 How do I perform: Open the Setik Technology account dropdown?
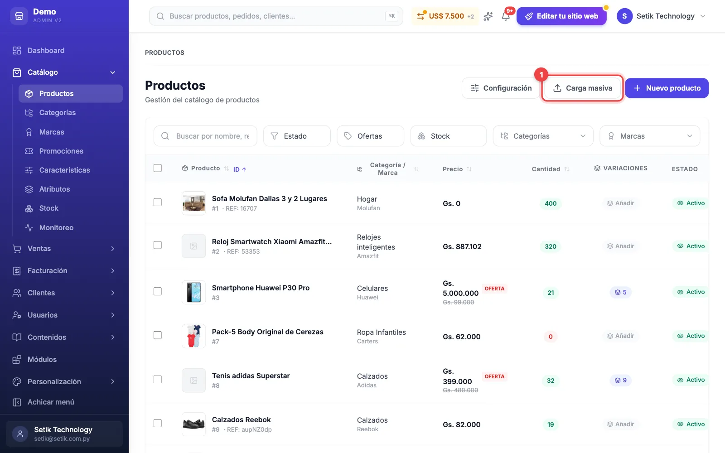click(x=662, y=16)
